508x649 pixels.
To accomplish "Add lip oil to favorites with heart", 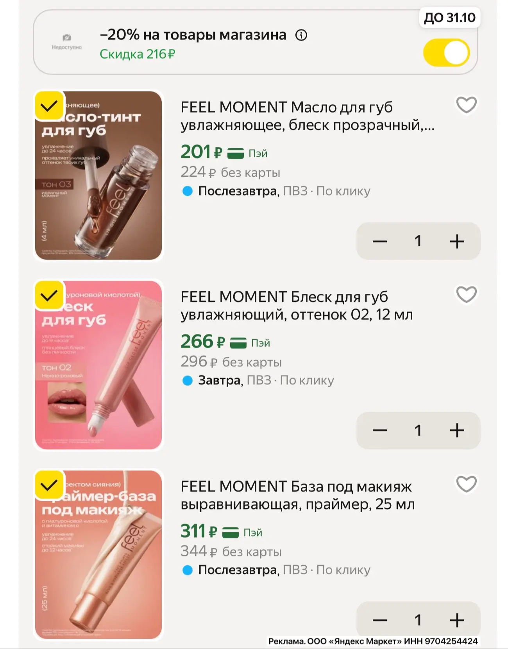I will (466, 105).
